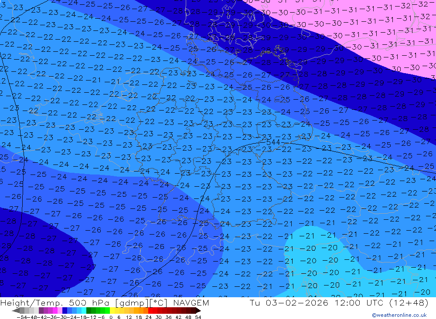Click the minus 42 label under the color scale
This screenshot has width=436, height=319.
coord(43,317)
